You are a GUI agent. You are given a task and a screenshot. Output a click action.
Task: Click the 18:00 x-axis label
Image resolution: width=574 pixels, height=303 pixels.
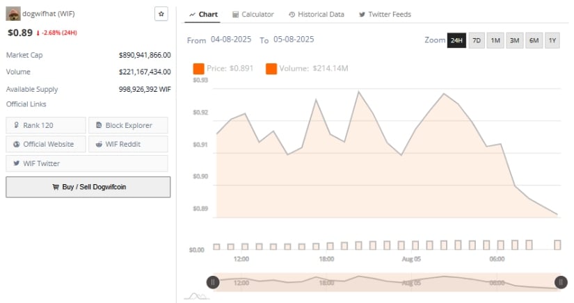pyautogui.click(x=326, y=259)
